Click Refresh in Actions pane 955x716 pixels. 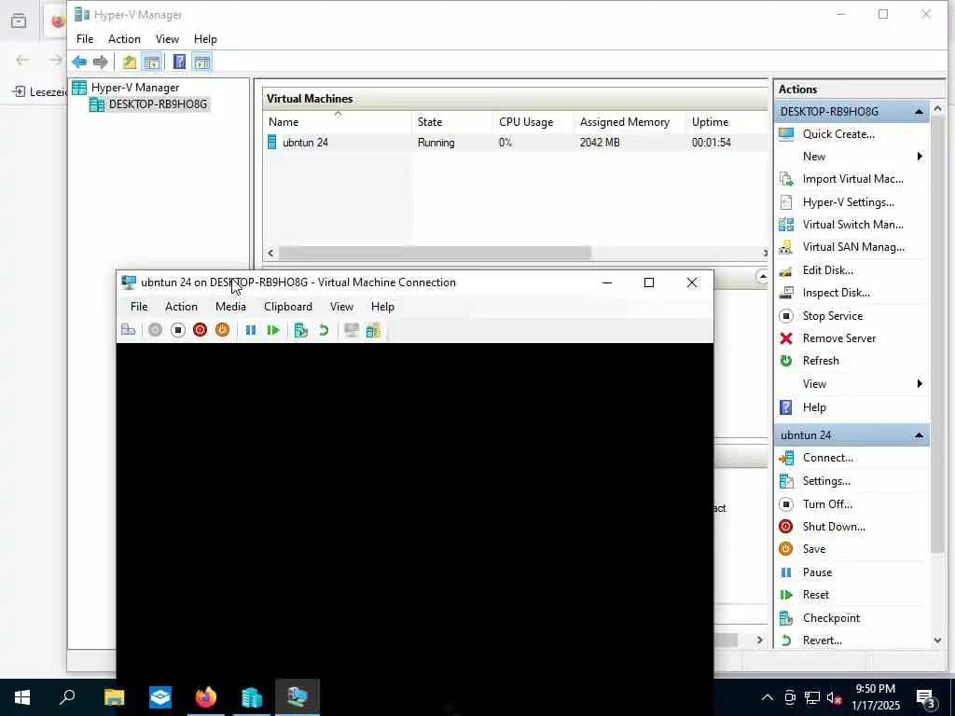pyautogui.click(x=821, y=361)
